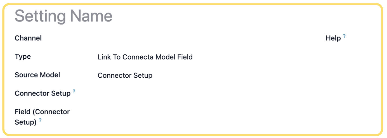Click the bold Connector Setup field label
Viewport: 387px width, 138px height.
(x=43, y=93)
